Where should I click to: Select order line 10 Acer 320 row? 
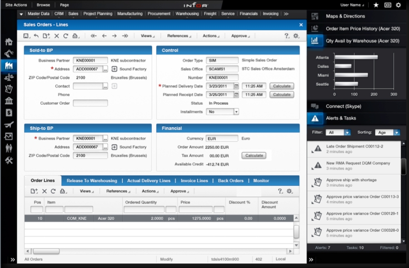click(159, 218)
